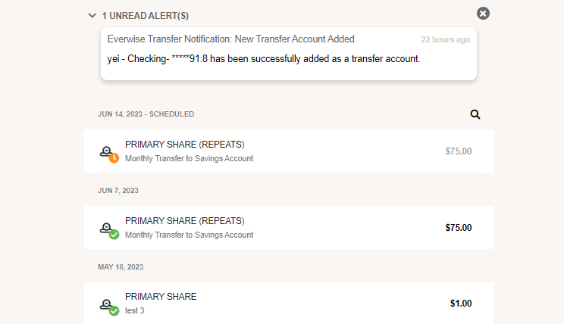Click Jun 7 transfer icon with green check

click(x=109, y=231)
